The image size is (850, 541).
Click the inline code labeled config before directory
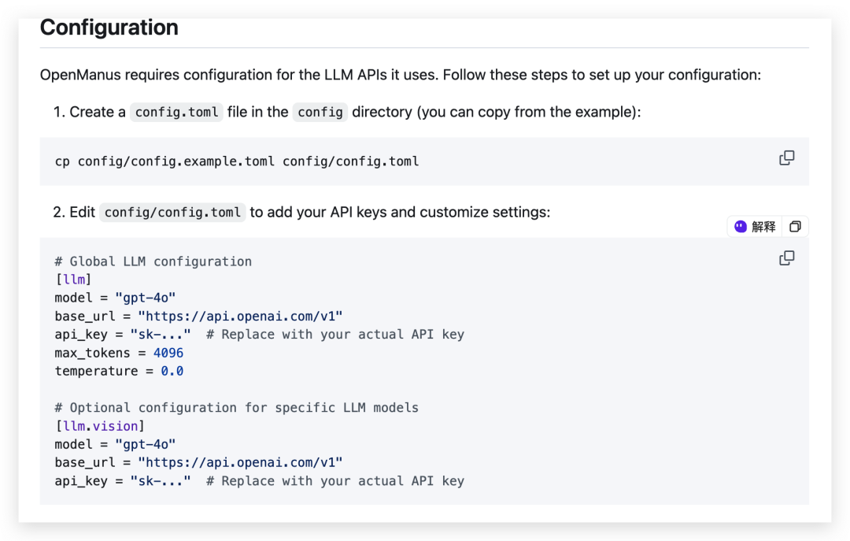320,112
